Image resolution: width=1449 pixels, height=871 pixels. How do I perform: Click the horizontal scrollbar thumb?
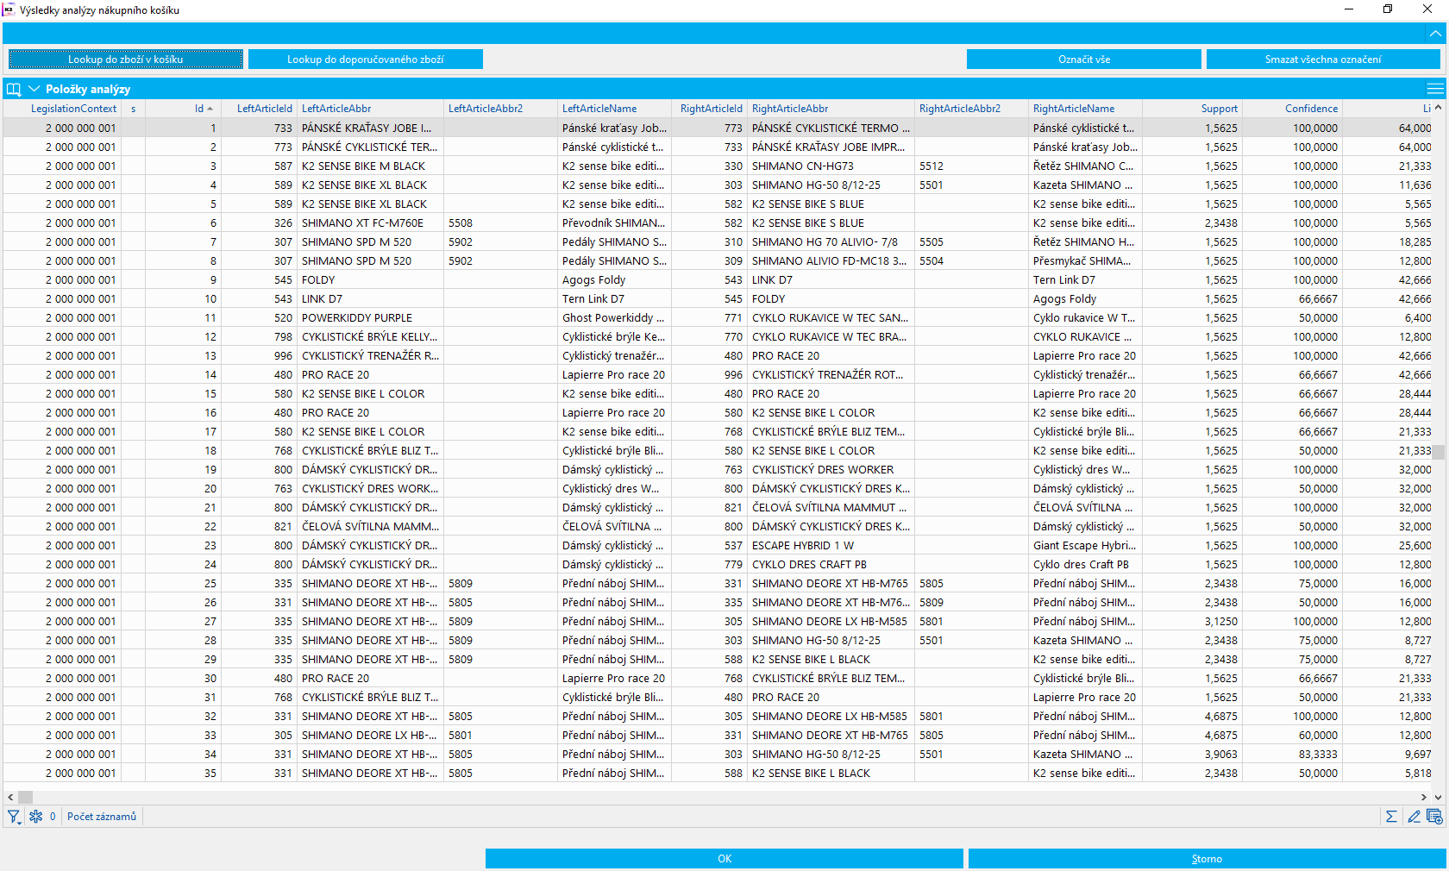click(26, 797)
